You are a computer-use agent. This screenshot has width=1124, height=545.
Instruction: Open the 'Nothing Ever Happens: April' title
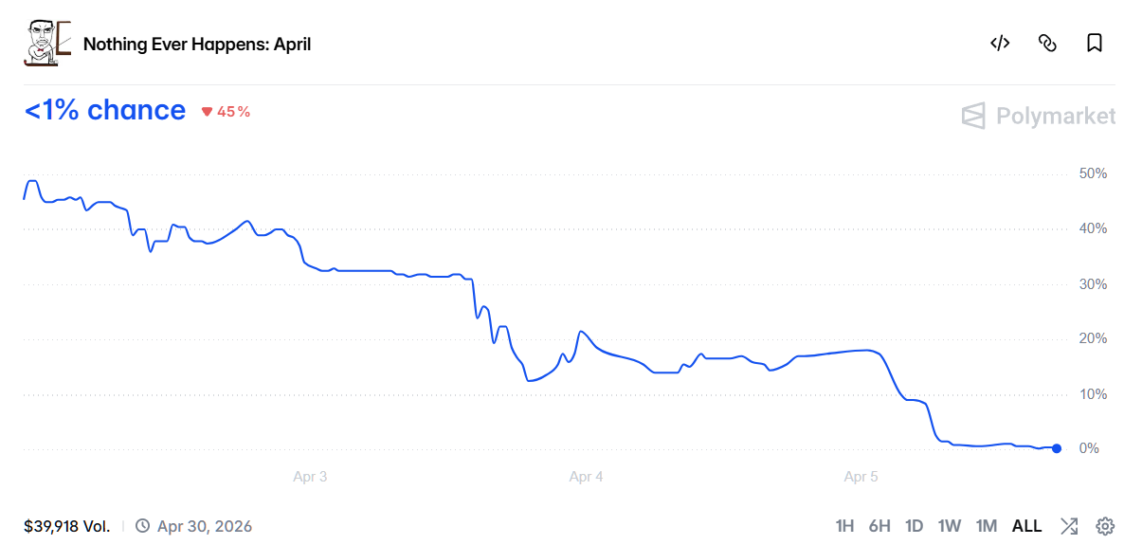197,44
